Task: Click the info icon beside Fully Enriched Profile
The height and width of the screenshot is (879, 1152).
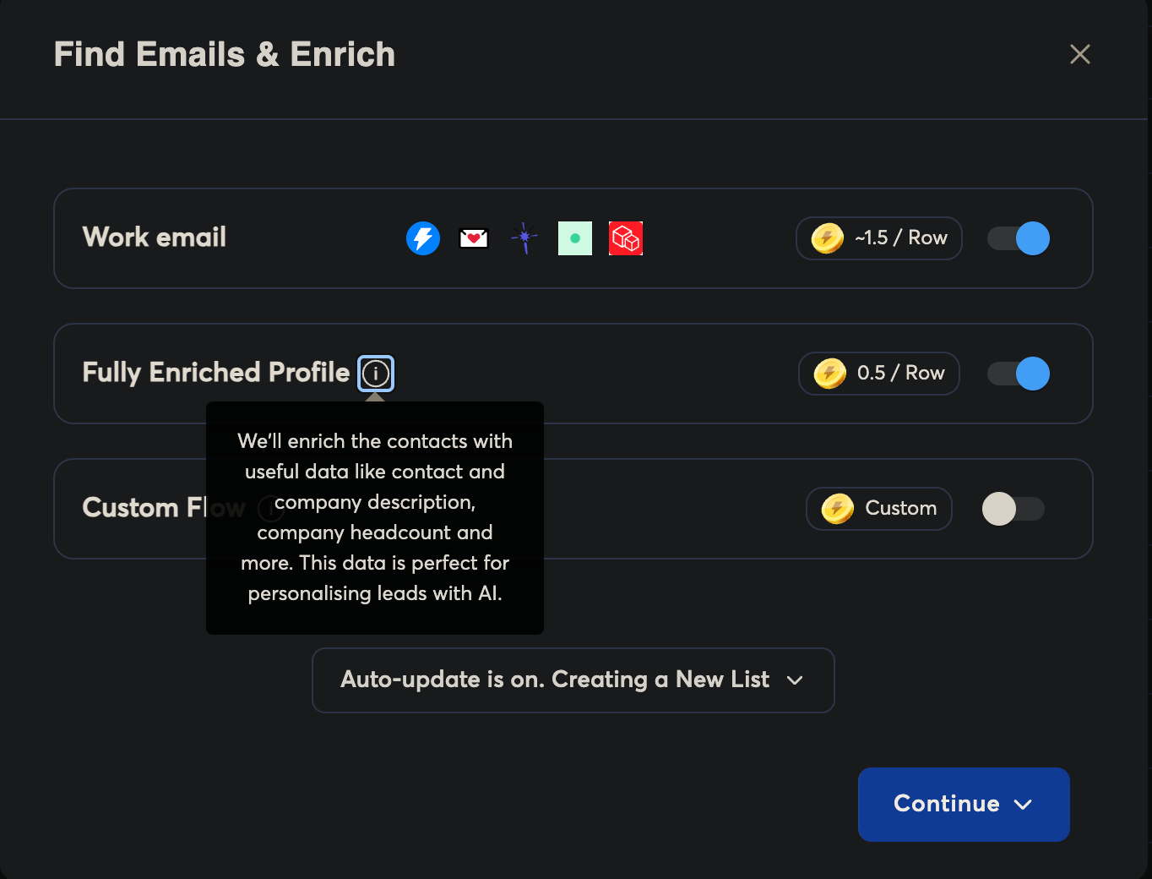Action: tap(376, 373)
